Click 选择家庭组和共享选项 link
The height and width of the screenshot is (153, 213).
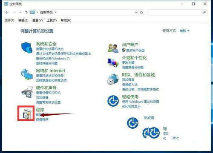coord(51,80)
